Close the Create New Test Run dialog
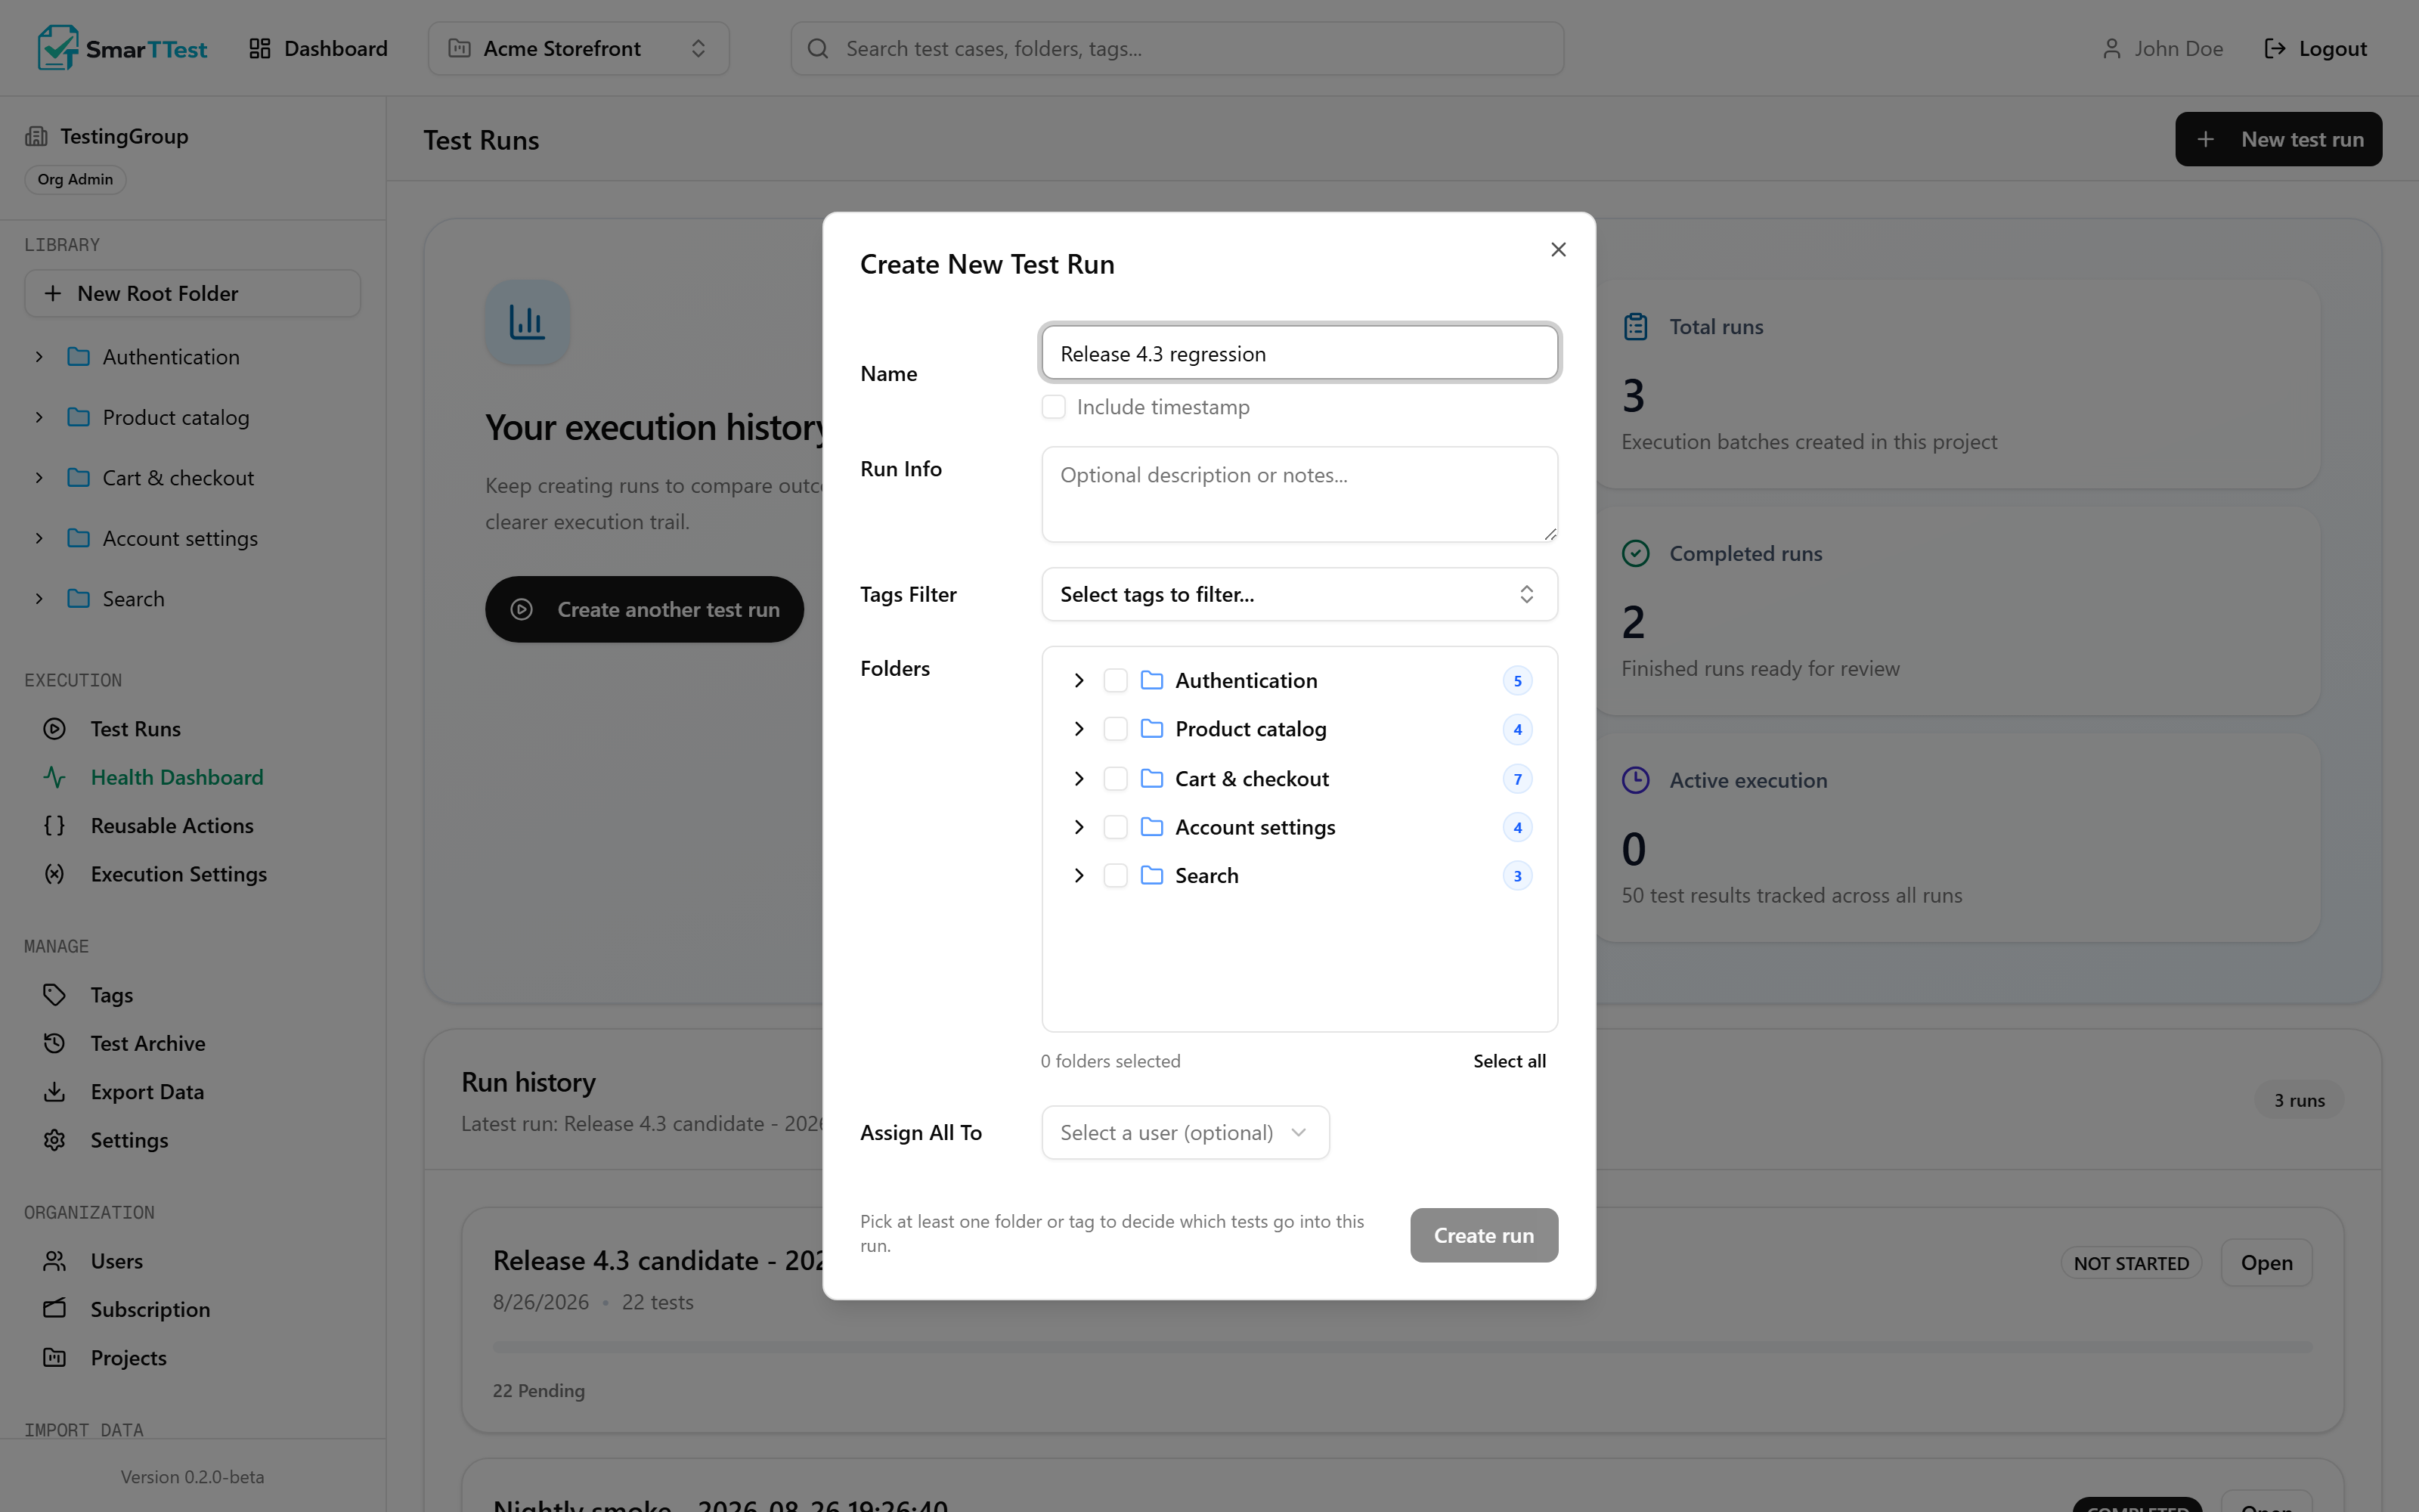 1558,249
